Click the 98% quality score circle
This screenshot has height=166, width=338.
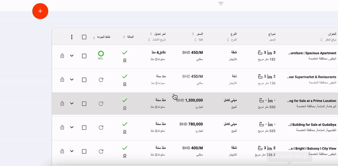[101, 54]
